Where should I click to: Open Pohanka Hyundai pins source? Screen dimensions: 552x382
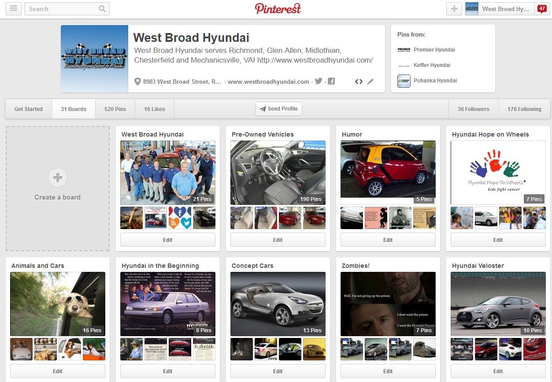pos(435,81)
